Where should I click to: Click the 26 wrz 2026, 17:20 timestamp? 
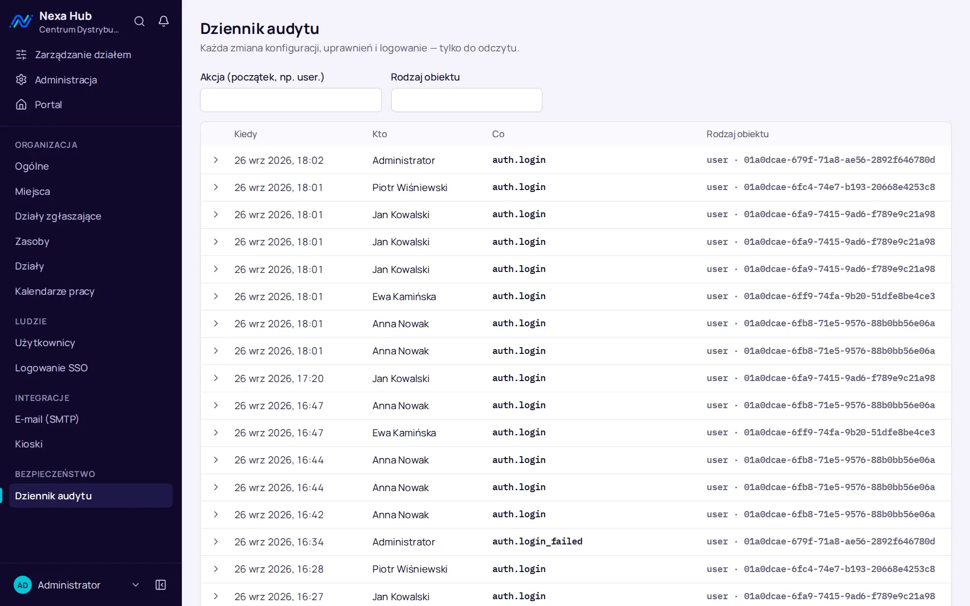pyautogui.click(x=279, y=378)
